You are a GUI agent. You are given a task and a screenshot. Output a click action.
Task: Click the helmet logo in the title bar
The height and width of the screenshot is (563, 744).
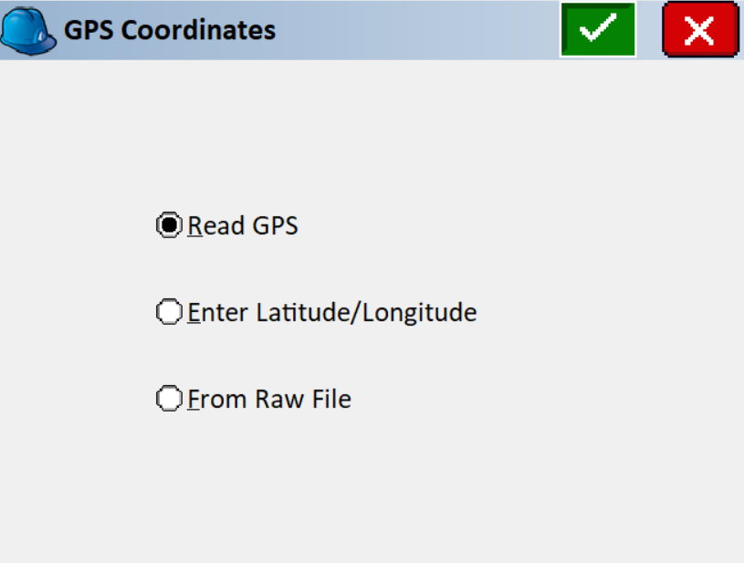(x=29, y=31)
